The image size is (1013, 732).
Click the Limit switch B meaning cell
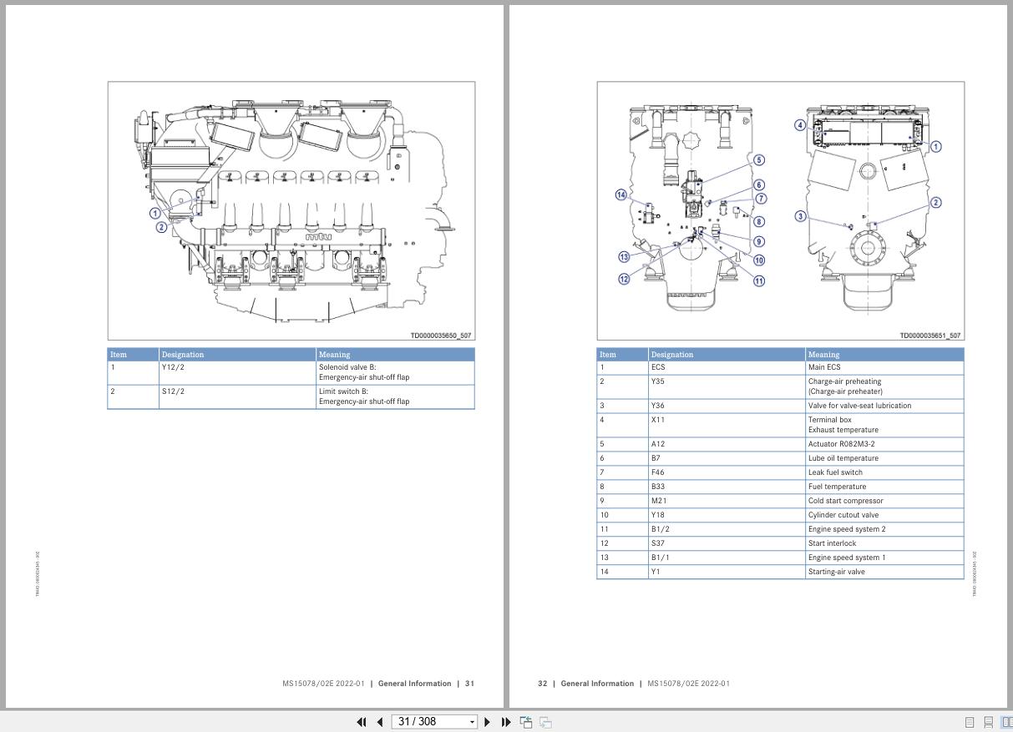395,396
